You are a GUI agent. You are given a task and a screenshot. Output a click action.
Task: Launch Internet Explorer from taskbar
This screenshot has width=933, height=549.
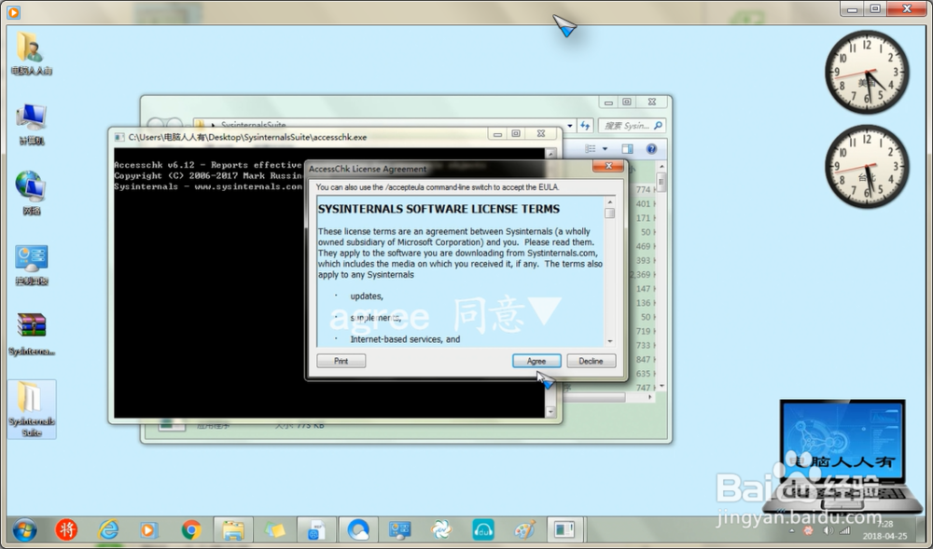[x=108, y=528]
